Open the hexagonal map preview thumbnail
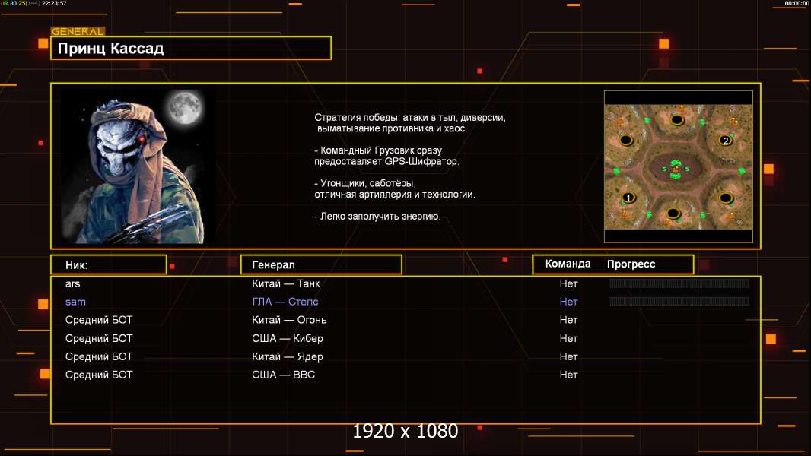The height and width of the screenshot is (456, 811). click(x=678, y=166)
